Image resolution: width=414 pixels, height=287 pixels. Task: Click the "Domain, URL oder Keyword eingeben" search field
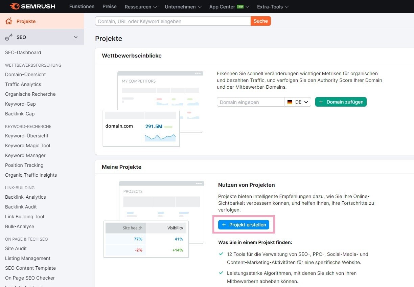point(172,21)
